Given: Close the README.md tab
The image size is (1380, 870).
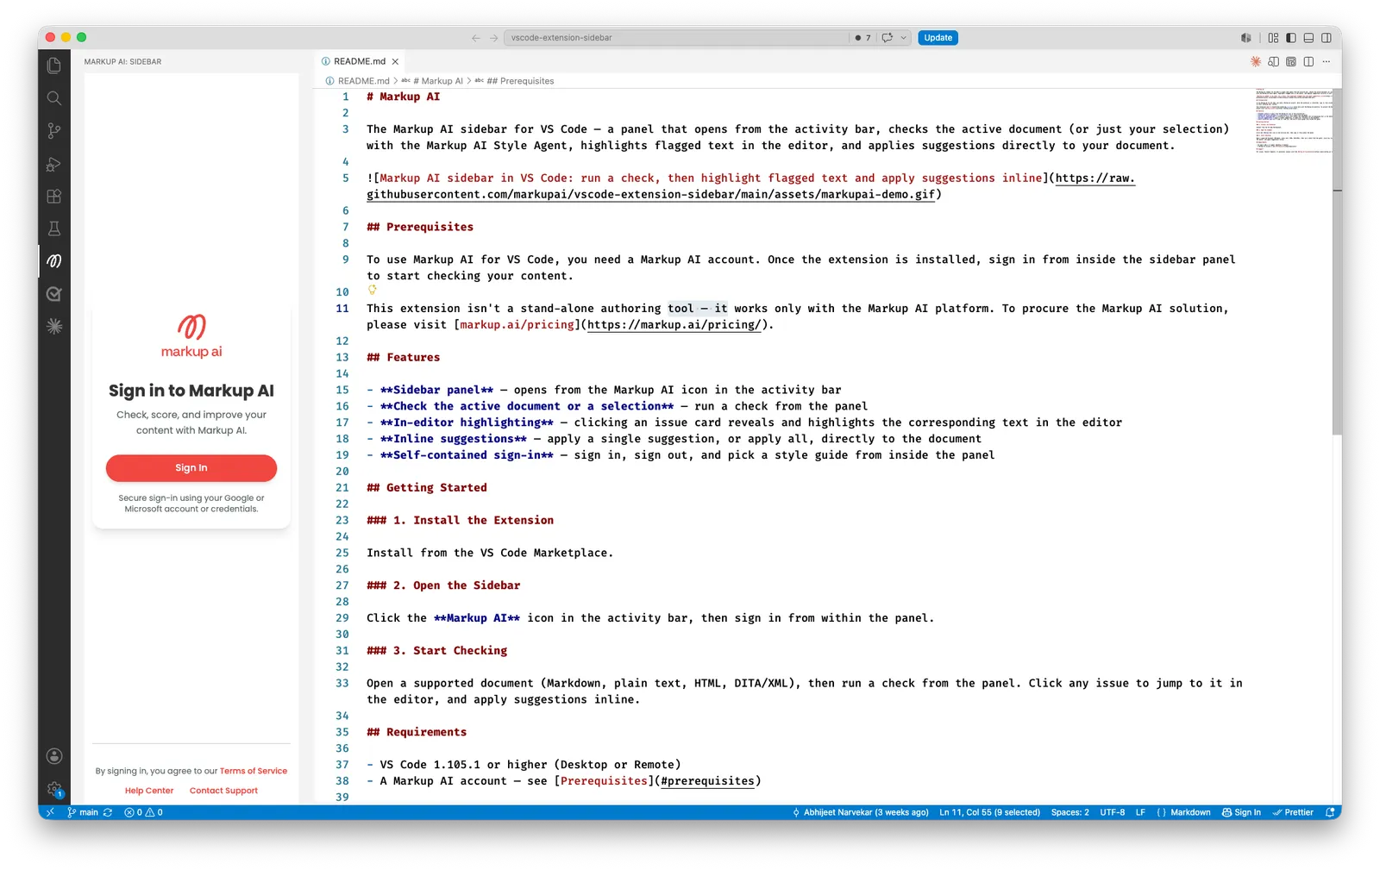Looking at the screenshot, I should [395, 62].
